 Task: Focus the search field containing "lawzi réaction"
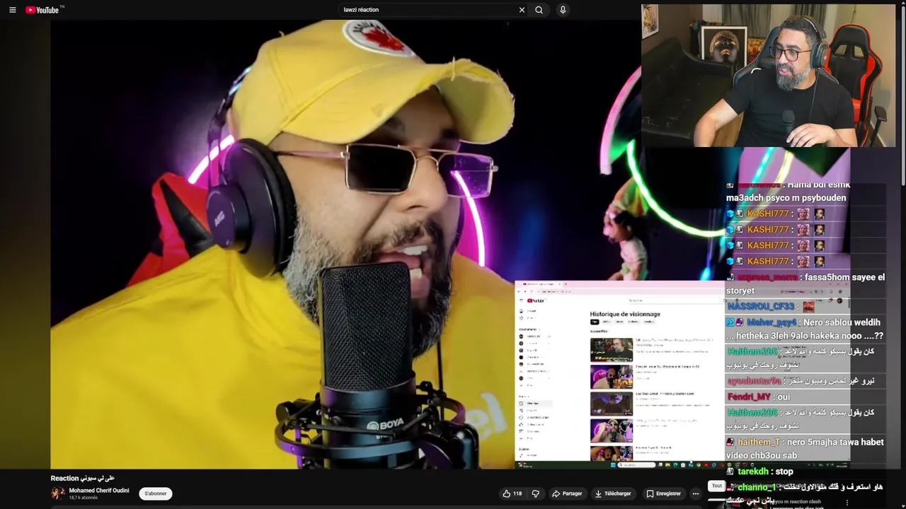(x=428, y=10)
